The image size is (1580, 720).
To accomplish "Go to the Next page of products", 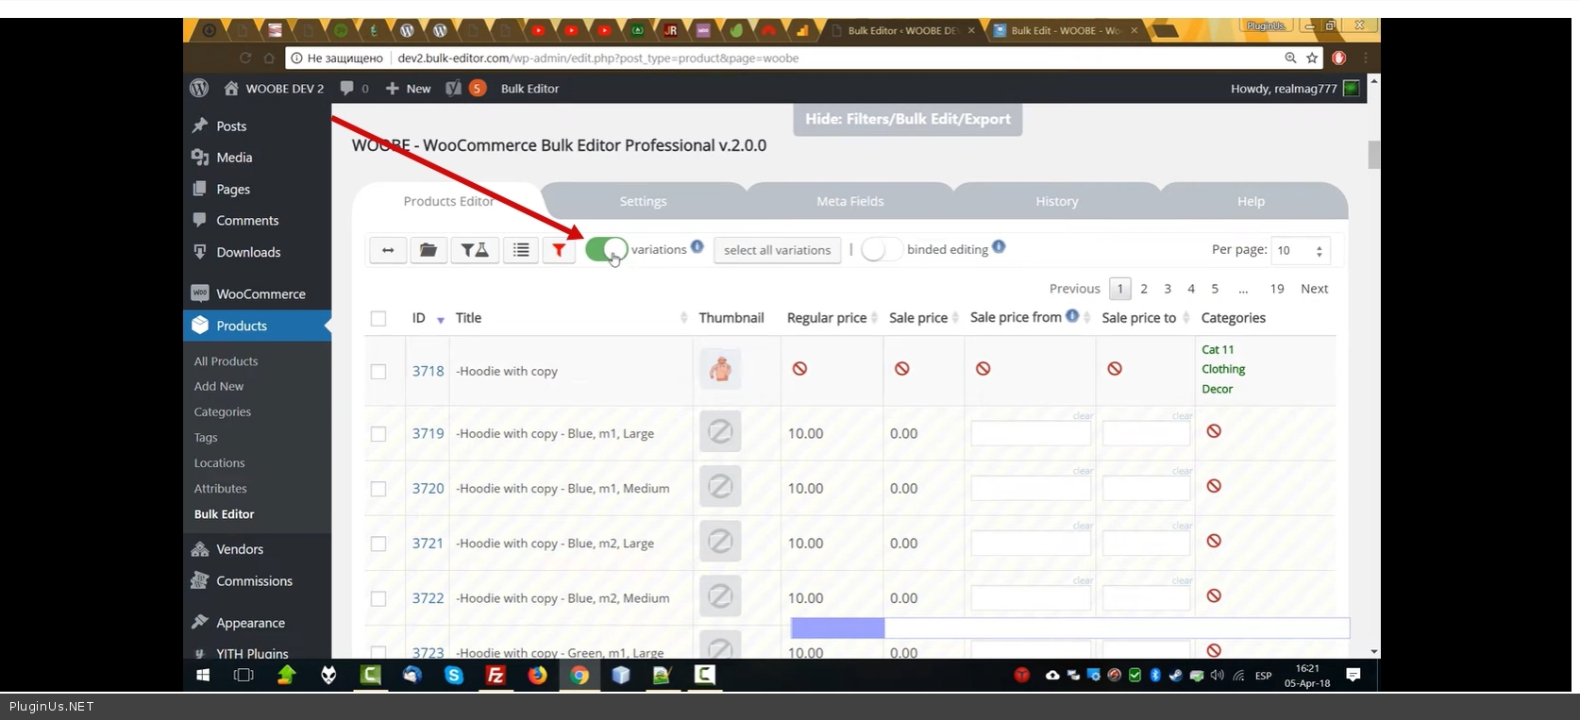I will 1314,289.
